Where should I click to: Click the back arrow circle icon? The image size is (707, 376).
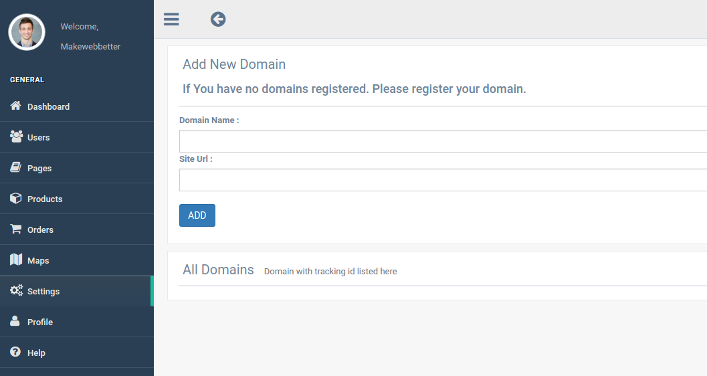coord(218,19)
